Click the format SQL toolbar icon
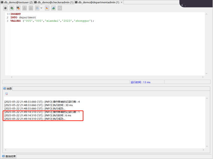 pos(47,8)
